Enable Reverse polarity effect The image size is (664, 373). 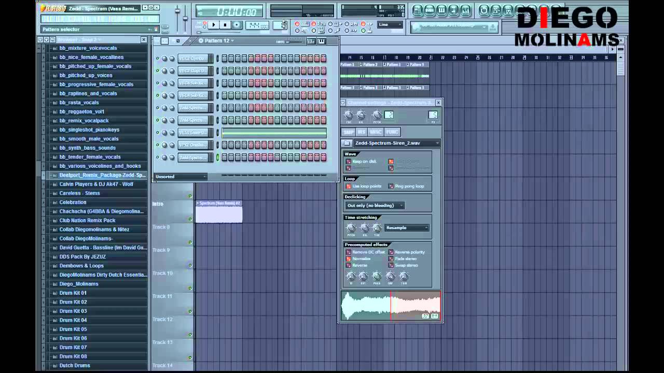[x=391, y=252]
